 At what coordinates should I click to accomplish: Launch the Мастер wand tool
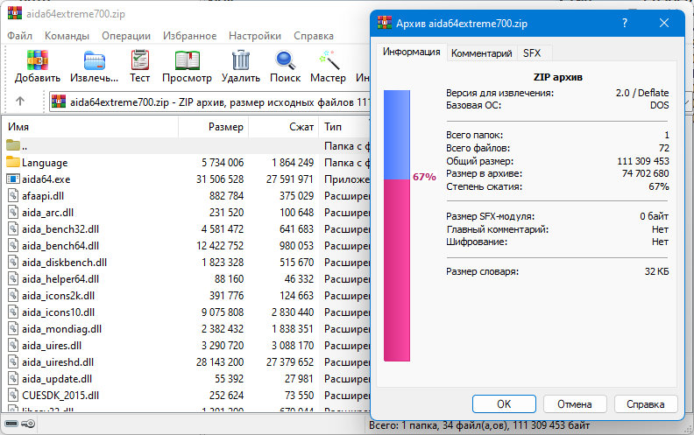coord(329,60)
